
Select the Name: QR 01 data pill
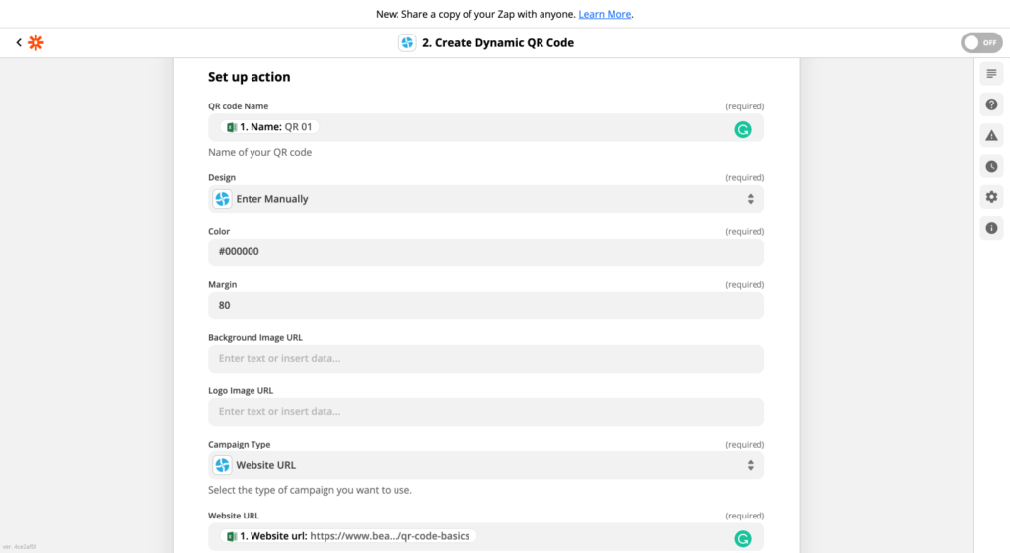tap(270, 127)
